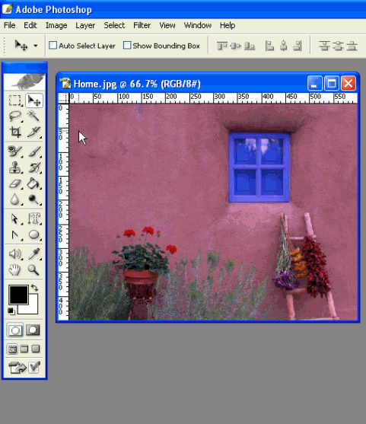The height and width of the screenshot is (424, 366).
Task: Enable the Auto Select Layer checkbox
Action: point(53,45)
